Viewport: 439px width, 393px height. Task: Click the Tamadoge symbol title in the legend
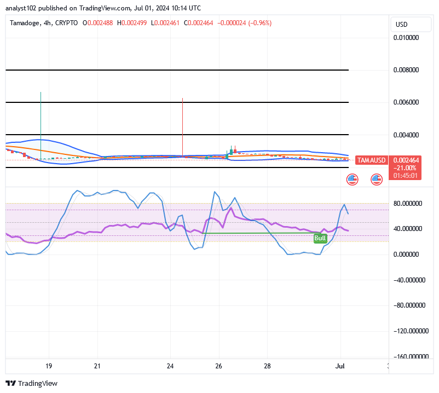pyautogui.click(x=25, y=23)
